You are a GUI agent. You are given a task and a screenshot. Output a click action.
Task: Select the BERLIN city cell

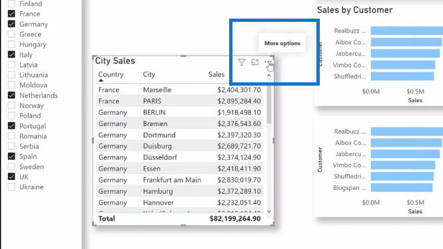coord(155,112)
